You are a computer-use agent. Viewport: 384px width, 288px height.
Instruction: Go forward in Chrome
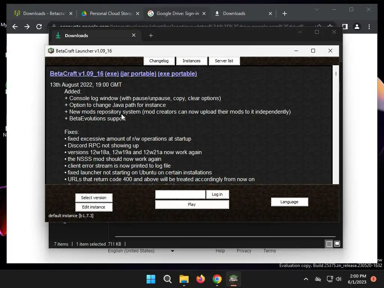(27, 27)
